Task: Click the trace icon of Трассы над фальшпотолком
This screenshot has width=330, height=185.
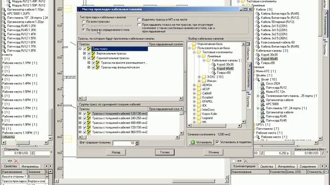Action: pos(97,67)
